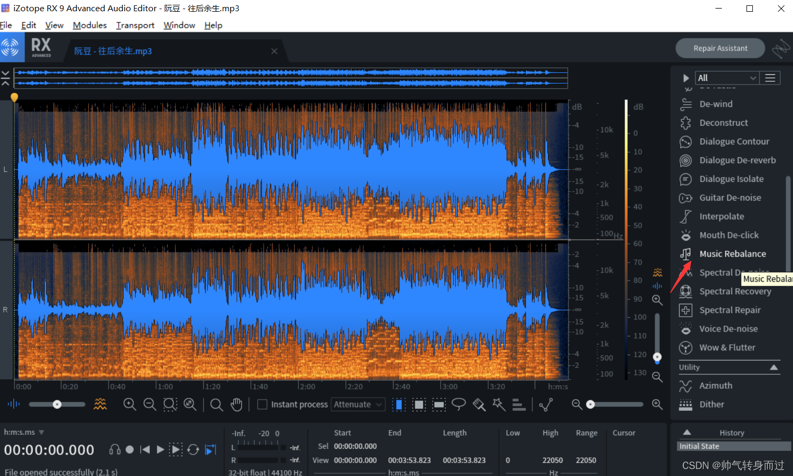Image resolution: width=793 pixels, height=476 pixels.
Task: Click the vertical zoom slider handle
Action: coord(657,357)
